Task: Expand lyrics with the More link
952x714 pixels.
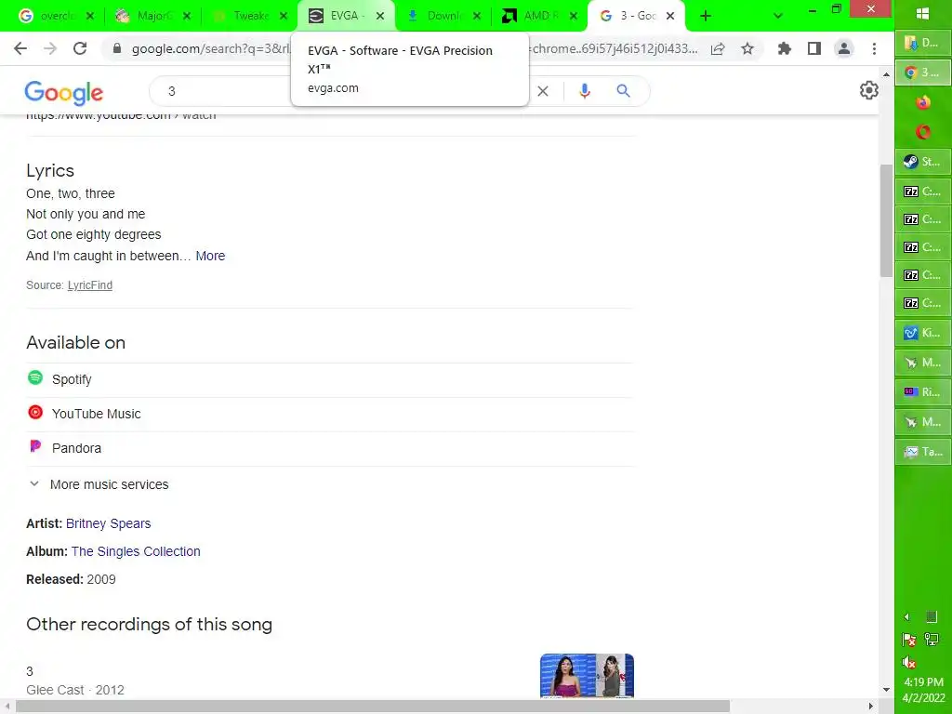Action: coord(210,257)
